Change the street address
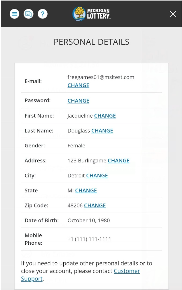Screen dimensions: 182x290 coord(118,161)
